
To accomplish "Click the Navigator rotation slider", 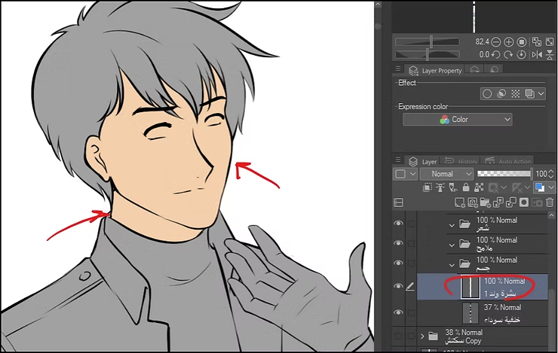I will (428, 55).
